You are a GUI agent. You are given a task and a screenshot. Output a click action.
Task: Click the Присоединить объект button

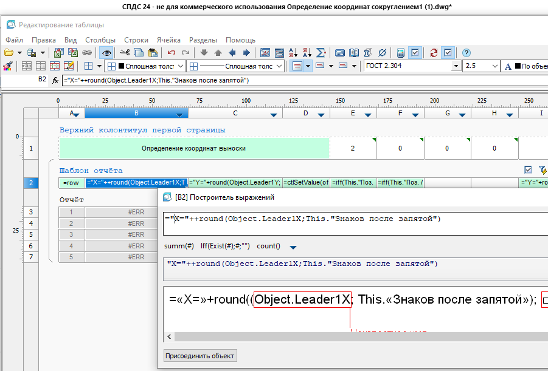tap(200, 355)
